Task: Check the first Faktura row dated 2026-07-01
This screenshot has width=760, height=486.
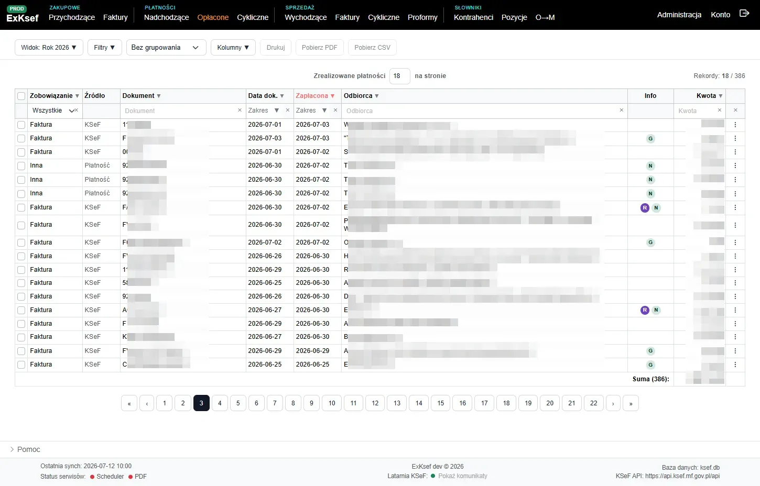Action: click(x=21, y=125)
